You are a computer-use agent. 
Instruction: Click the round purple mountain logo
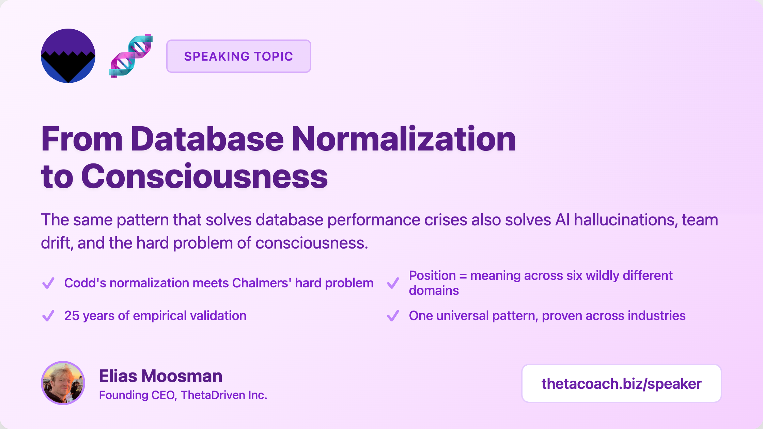coord(68,56)
